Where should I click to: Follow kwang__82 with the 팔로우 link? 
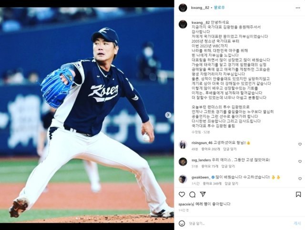[x=219, y=8]
